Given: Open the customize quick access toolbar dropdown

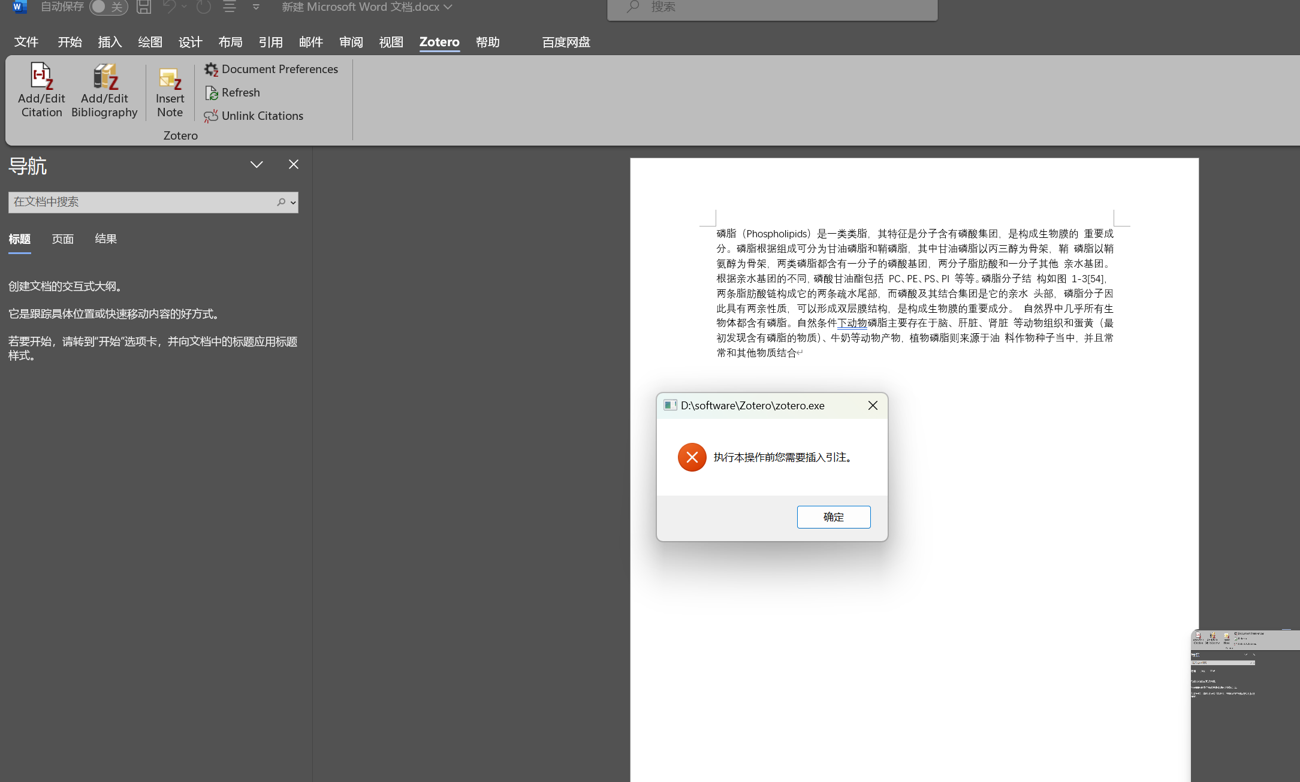Looking at the screenshot, I should point(256,7).
